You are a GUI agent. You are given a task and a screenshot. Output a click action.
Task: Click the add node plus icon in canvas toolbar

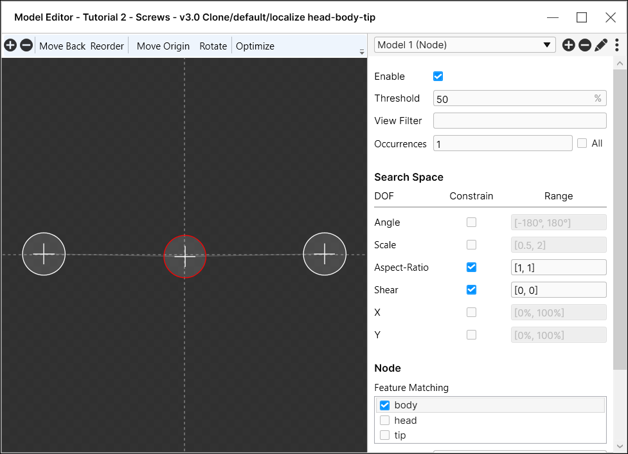pos(10,46)
